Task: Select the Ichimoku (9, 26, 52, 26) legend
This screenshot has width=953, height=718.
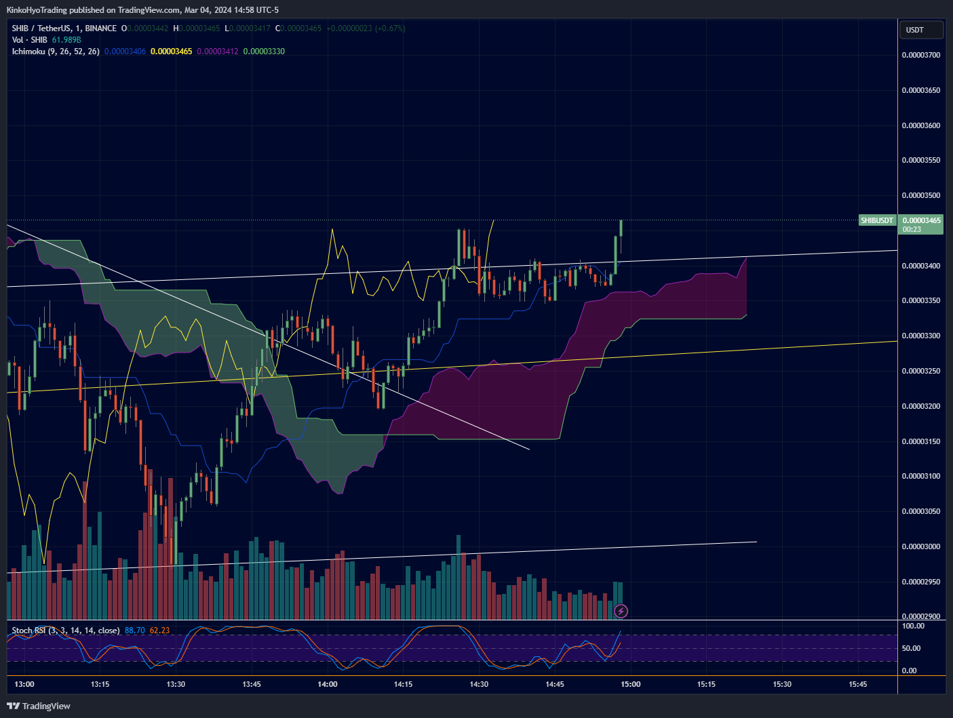Action: tap(56, 52)
